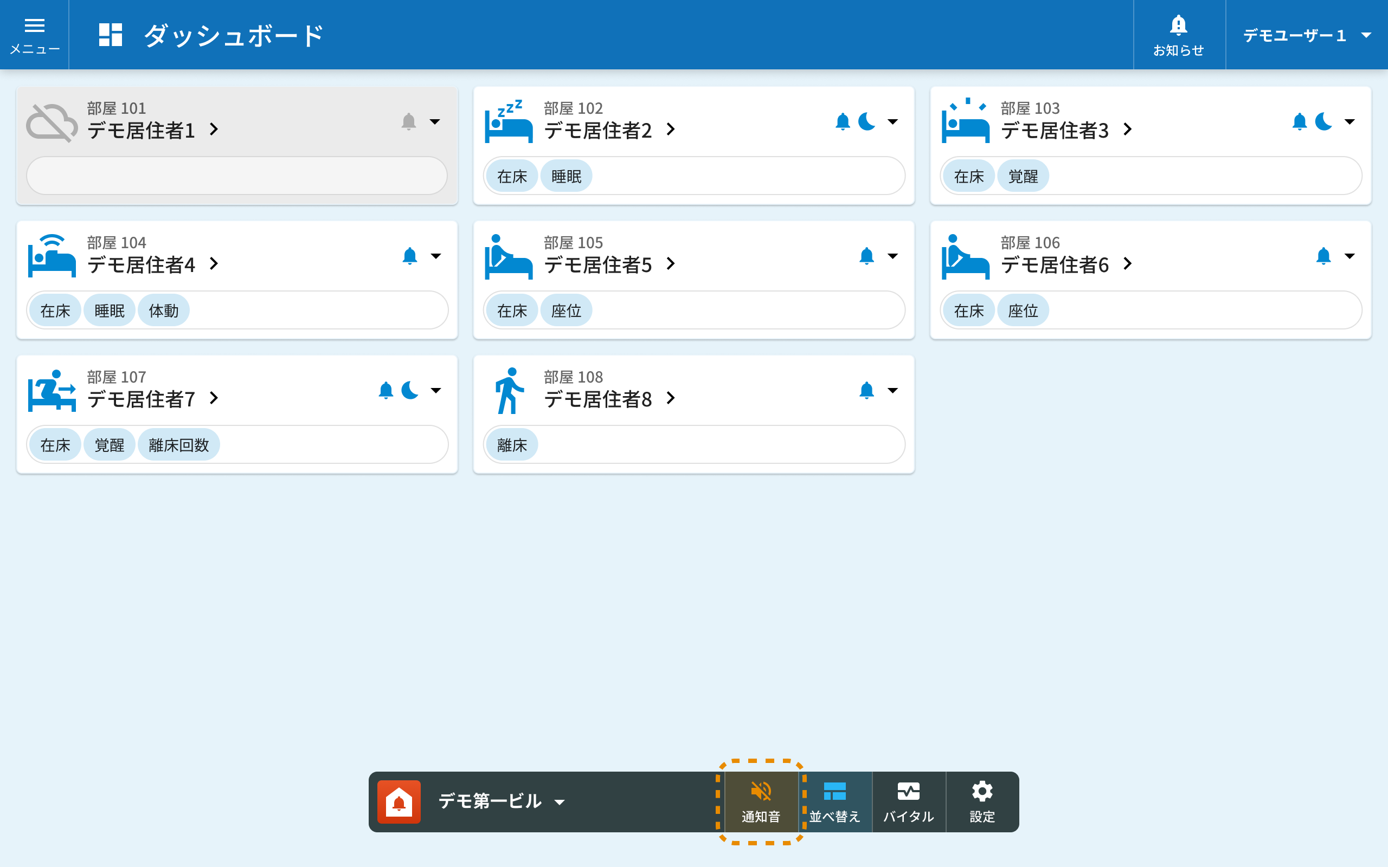The height and width of the screenshot is (867, 1388).
Task: Click the sleeping bed icon in room 102
Action: coord(508,121)
